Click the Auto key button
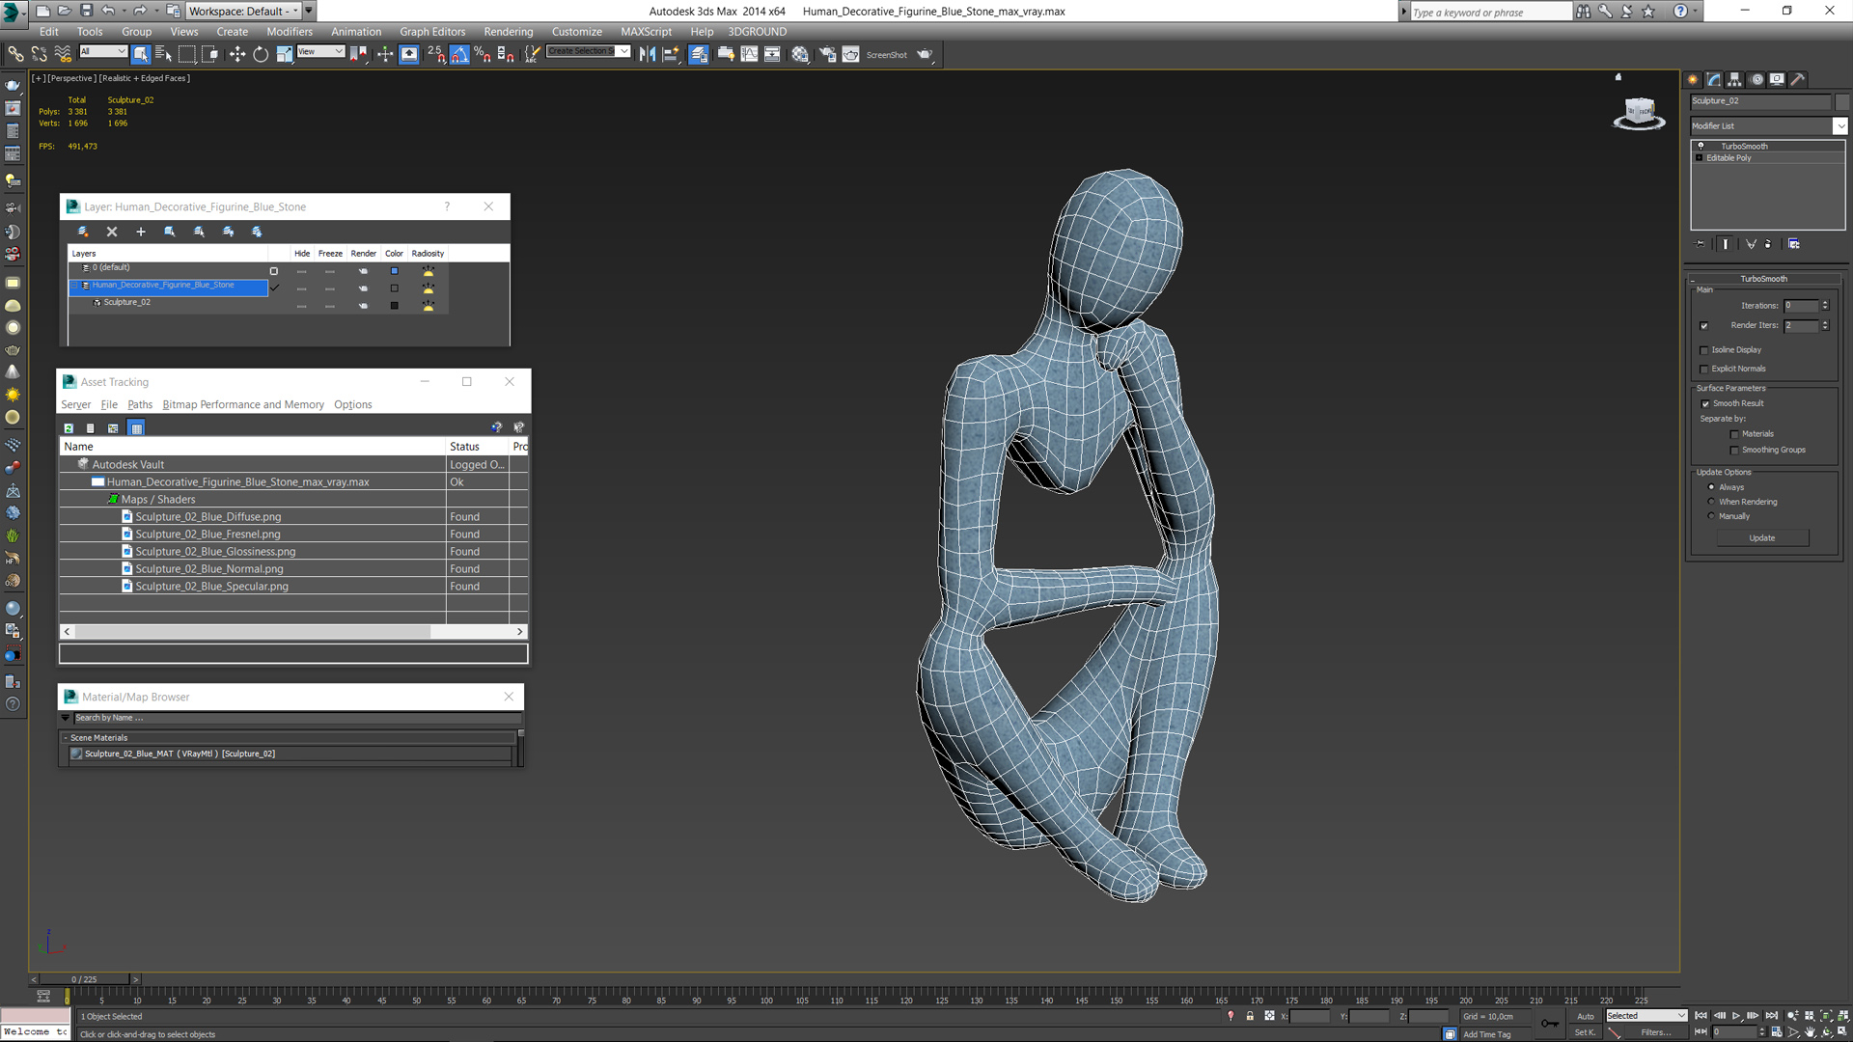The height and width of the screenshot is (1042, 1853). tap(1586, 1016)
